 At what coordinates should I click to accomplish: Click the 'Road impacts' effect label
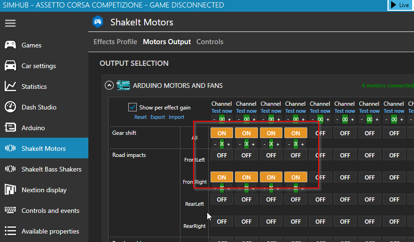tap(129, 155)
